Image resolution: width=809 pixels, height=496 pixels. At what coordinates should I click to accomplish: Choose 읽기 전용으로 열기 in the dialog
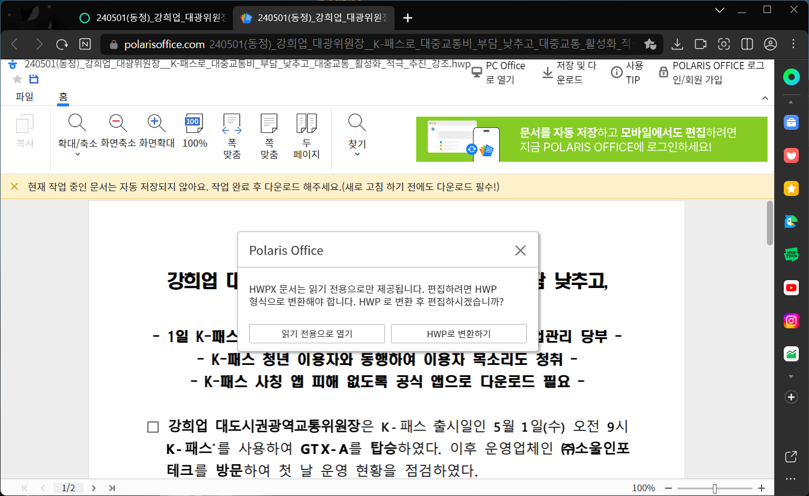pos(317,334)
